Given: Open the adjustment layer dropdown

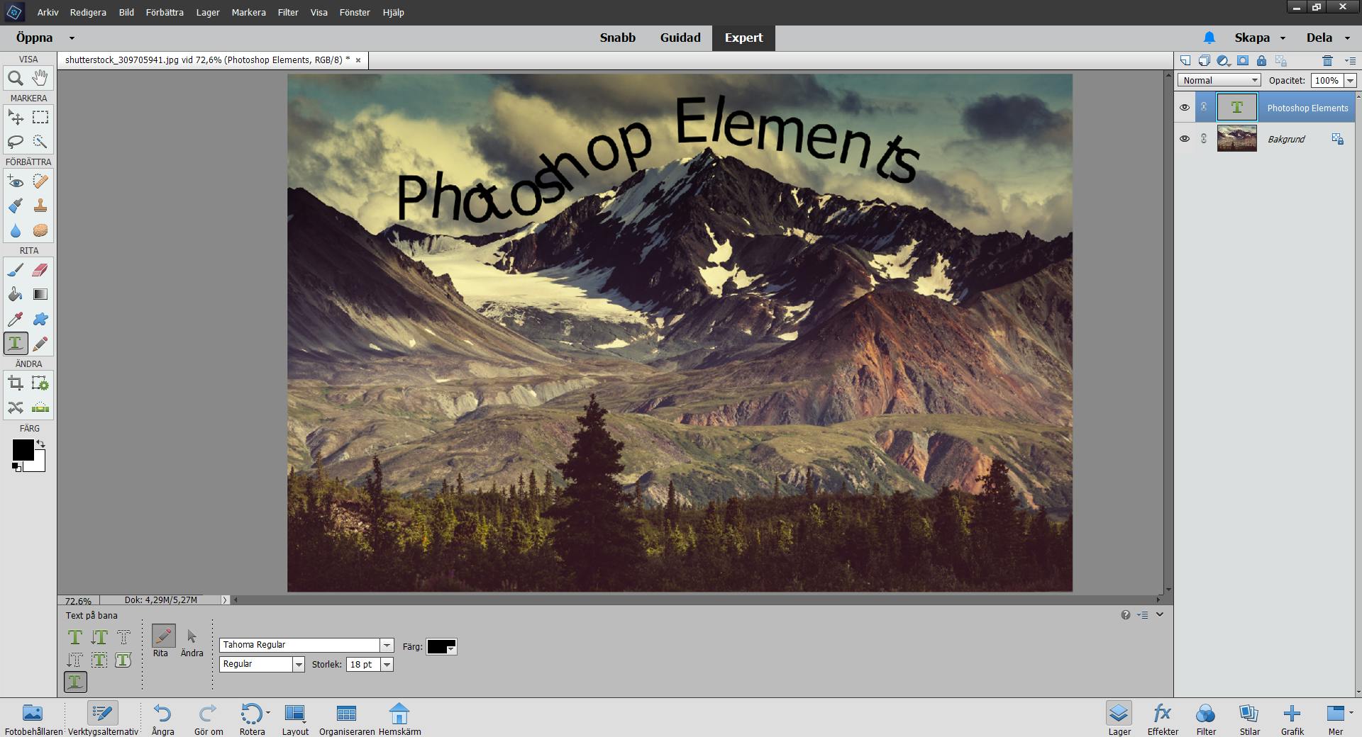Looking at the screenshot, I should [1224, 60].
